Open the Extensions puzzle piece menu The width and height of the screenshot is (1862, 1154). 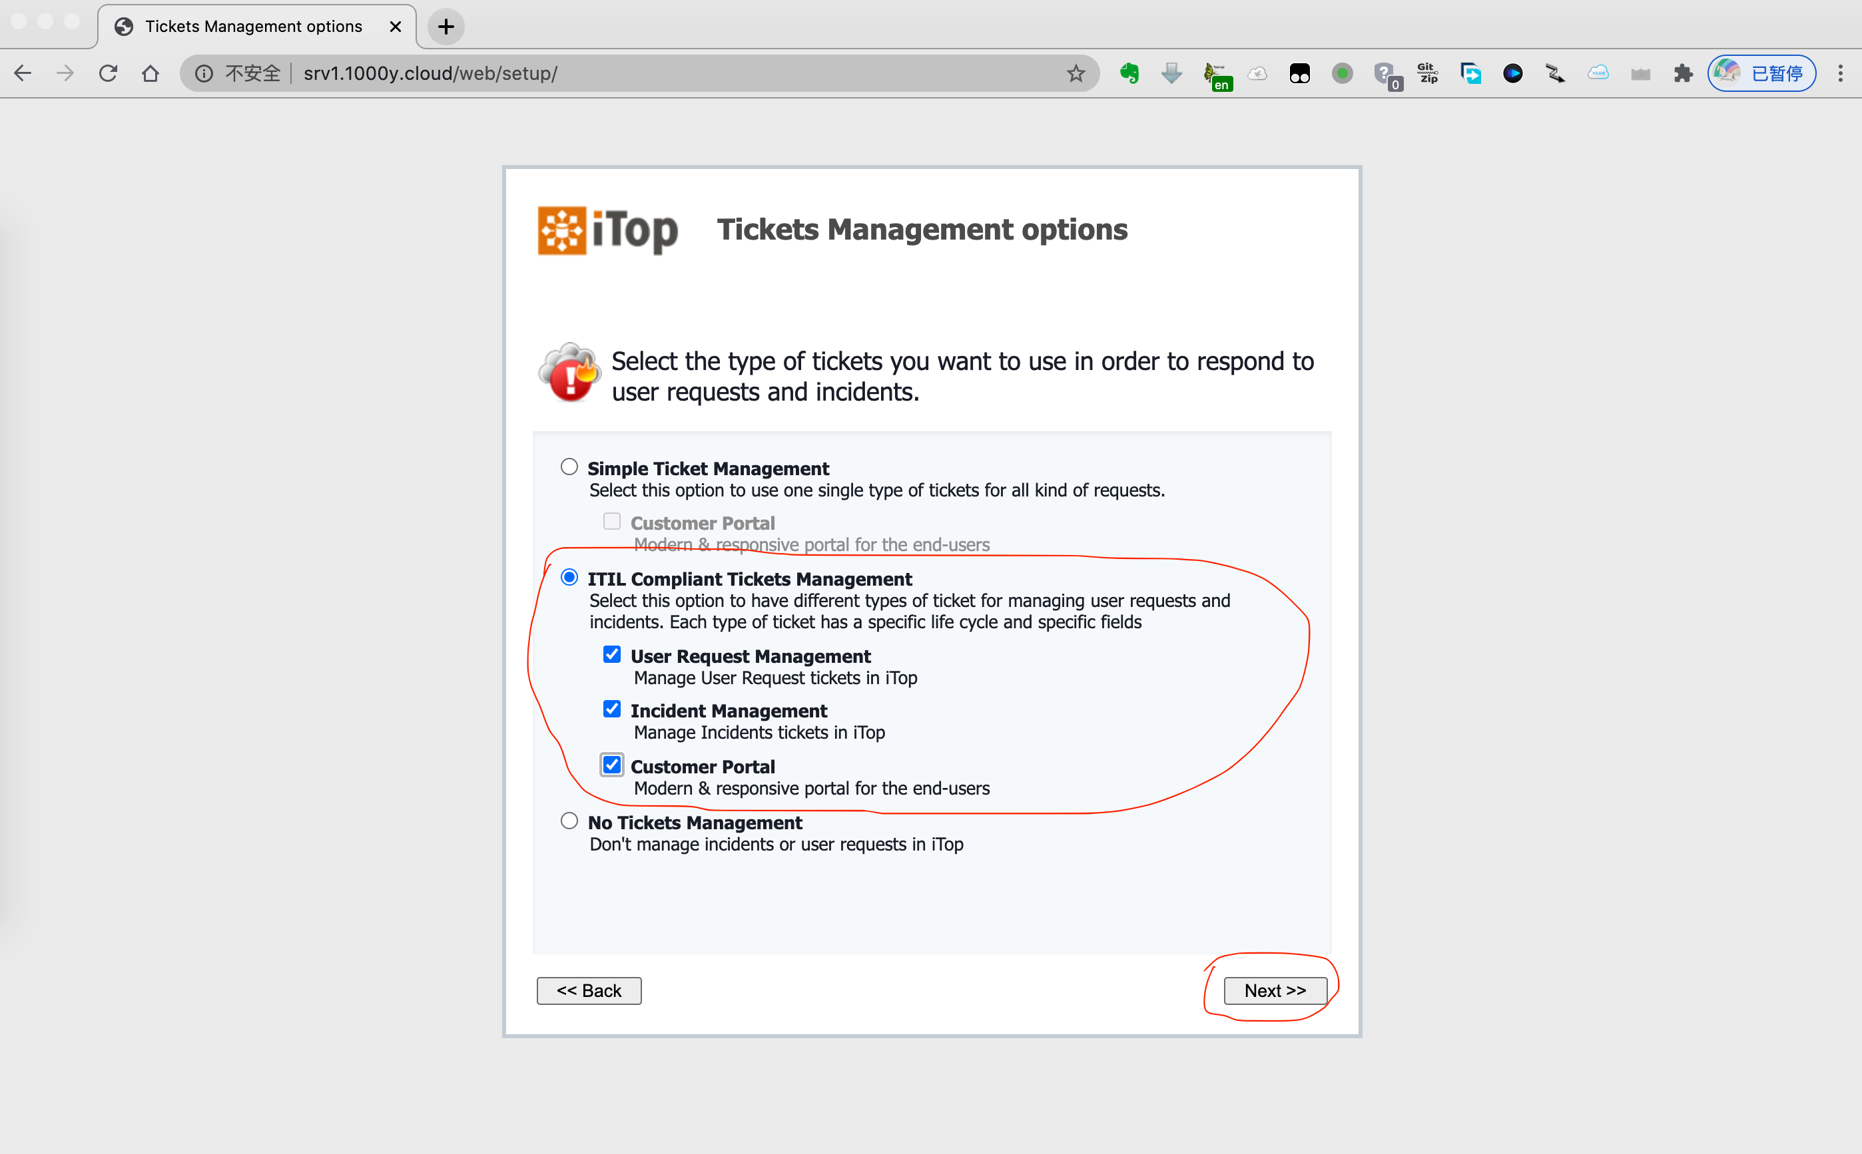1684,73
